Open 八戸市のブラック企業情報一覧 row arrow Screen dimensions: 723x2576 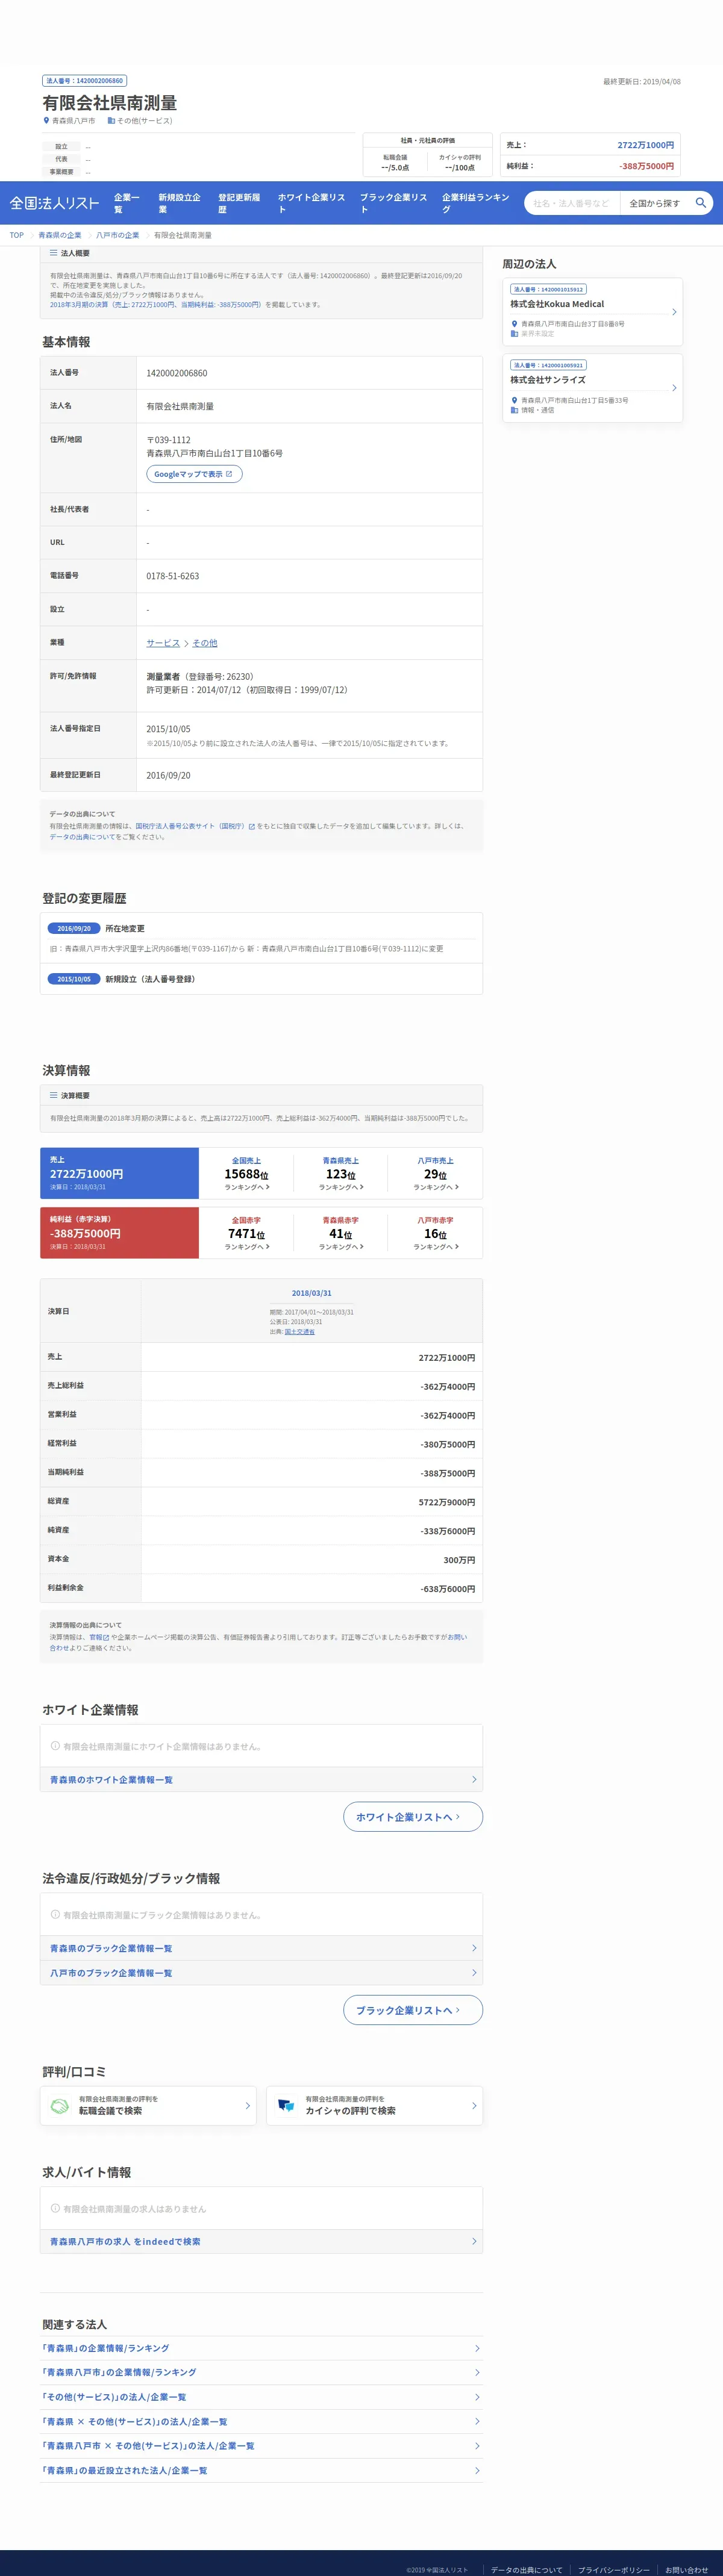click(x=474, y=1972)
